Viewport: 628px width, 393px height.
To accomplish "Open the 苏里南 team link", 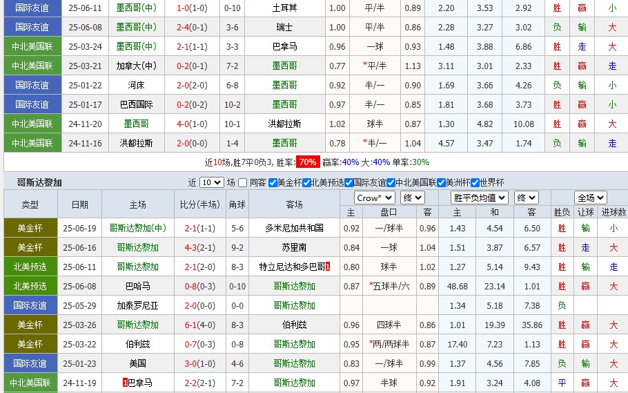I will (x=294, y=247).
